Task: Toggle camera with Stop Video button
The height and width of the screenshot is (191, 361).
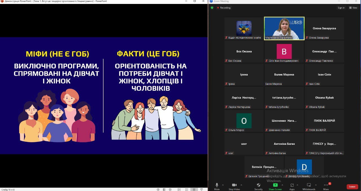Action: pos(234,185)
